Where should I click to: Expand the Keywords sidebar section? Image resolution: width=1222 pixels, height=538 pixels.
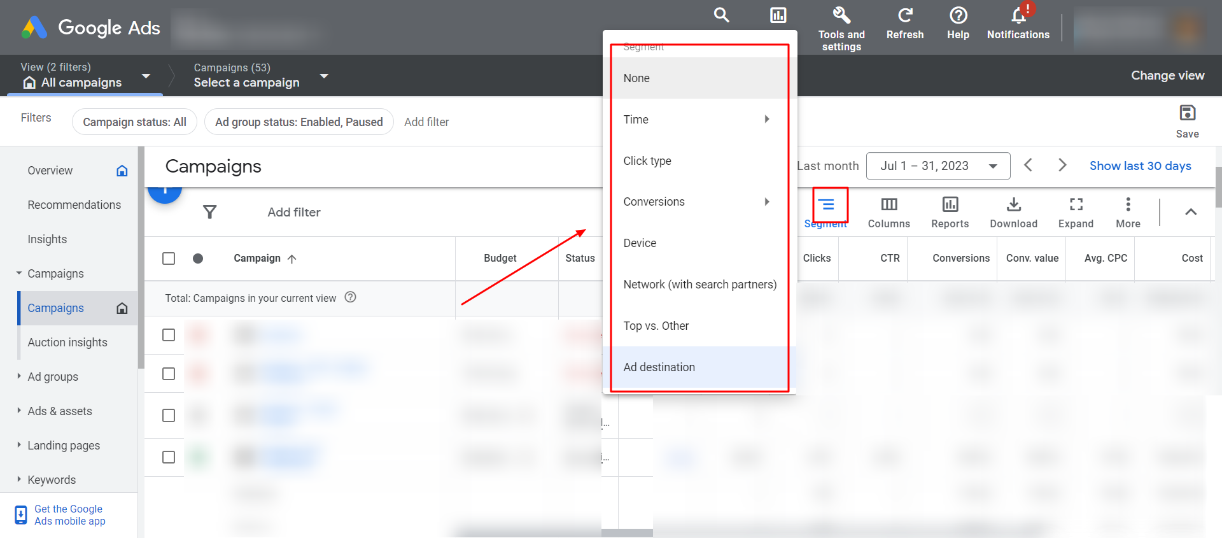(18, 479)
